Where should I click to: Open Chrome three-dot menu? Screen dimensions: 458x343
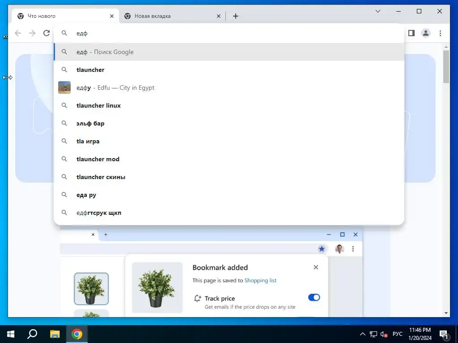click(x=440, y=33)
